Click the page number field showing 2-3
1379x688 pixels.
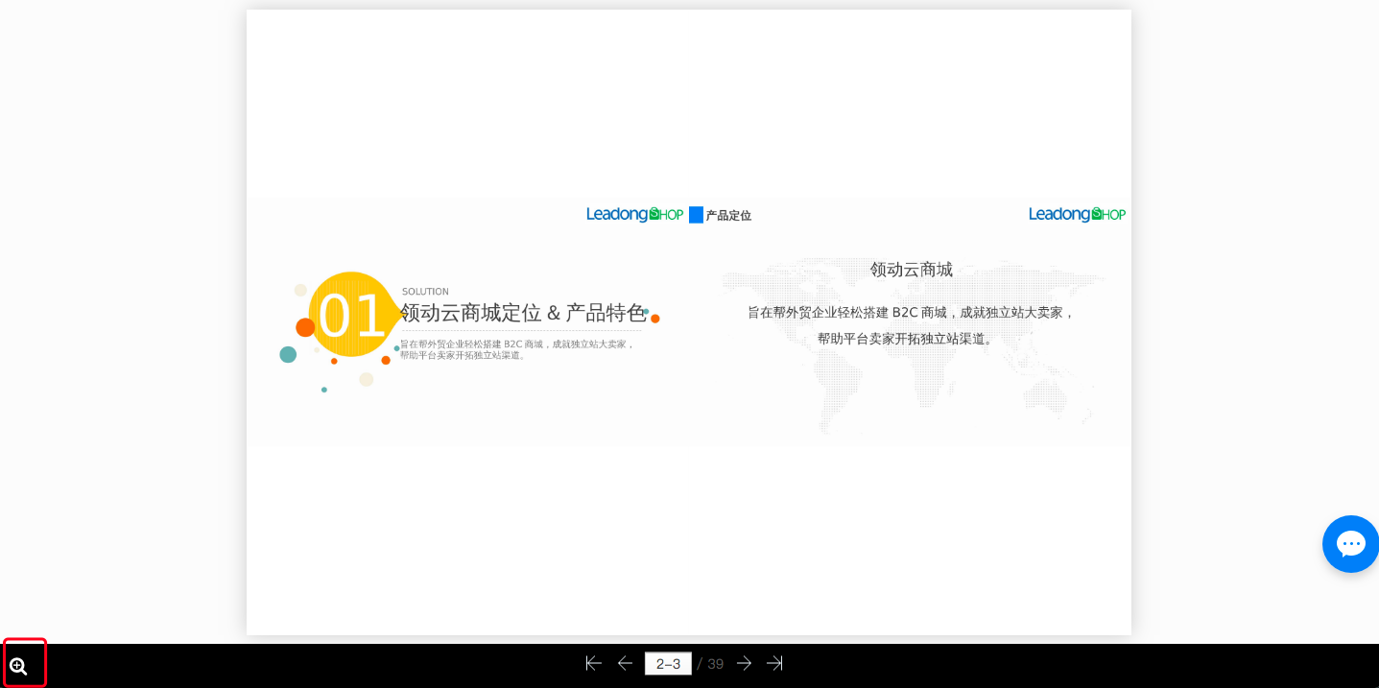[x=668, y=663]
